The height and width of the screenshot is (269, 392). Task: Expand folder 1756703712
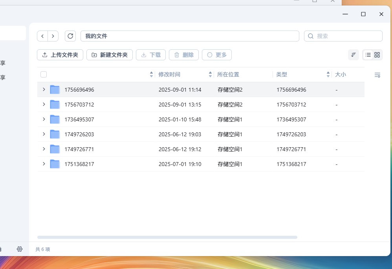coord(44,104)
